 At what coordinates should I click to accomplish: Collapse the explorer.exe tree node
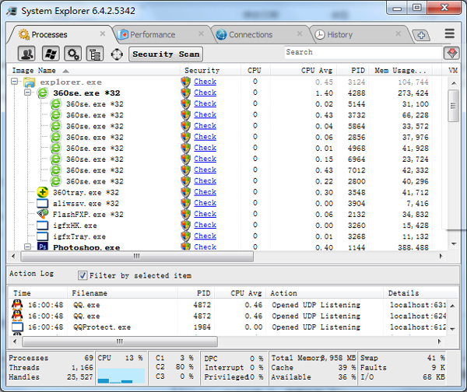[14, 81]
